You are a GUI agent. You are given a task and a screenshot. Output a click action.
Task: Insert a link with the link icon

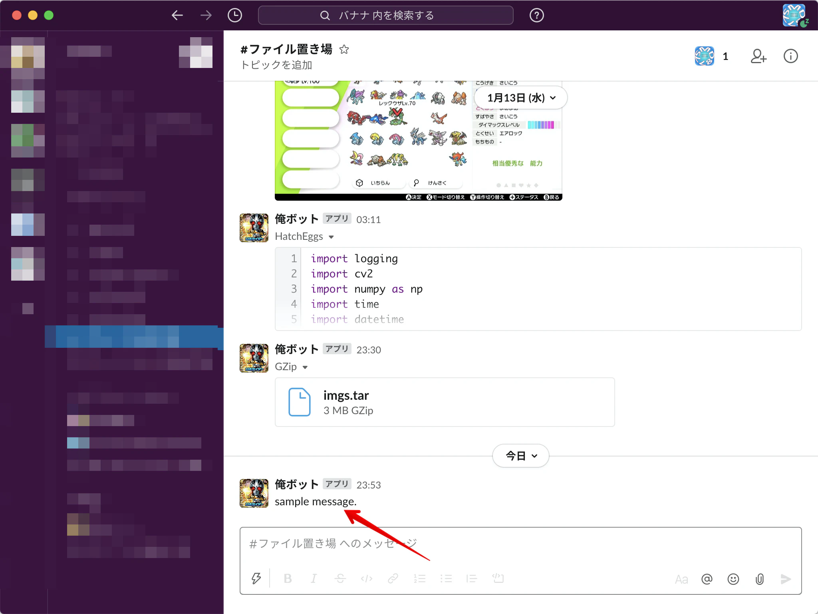393,578
